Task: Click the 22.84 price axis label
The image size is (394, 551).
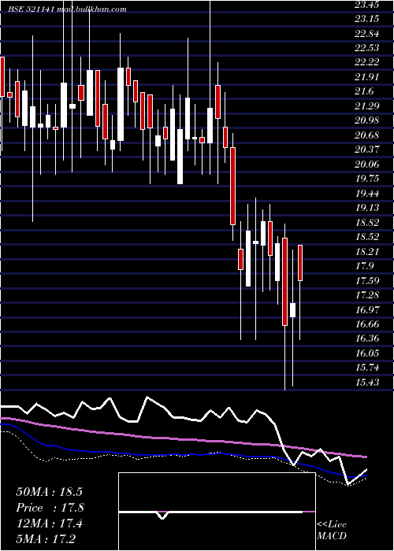Action: (x=367, y=33)
